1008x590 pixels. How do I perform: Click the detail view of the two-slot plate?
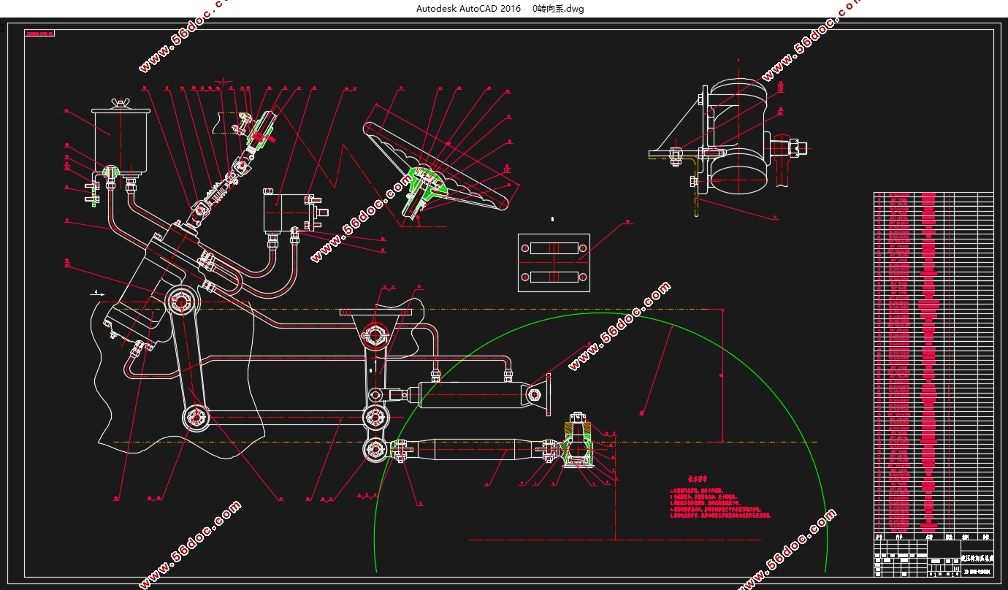click(553, 263)
